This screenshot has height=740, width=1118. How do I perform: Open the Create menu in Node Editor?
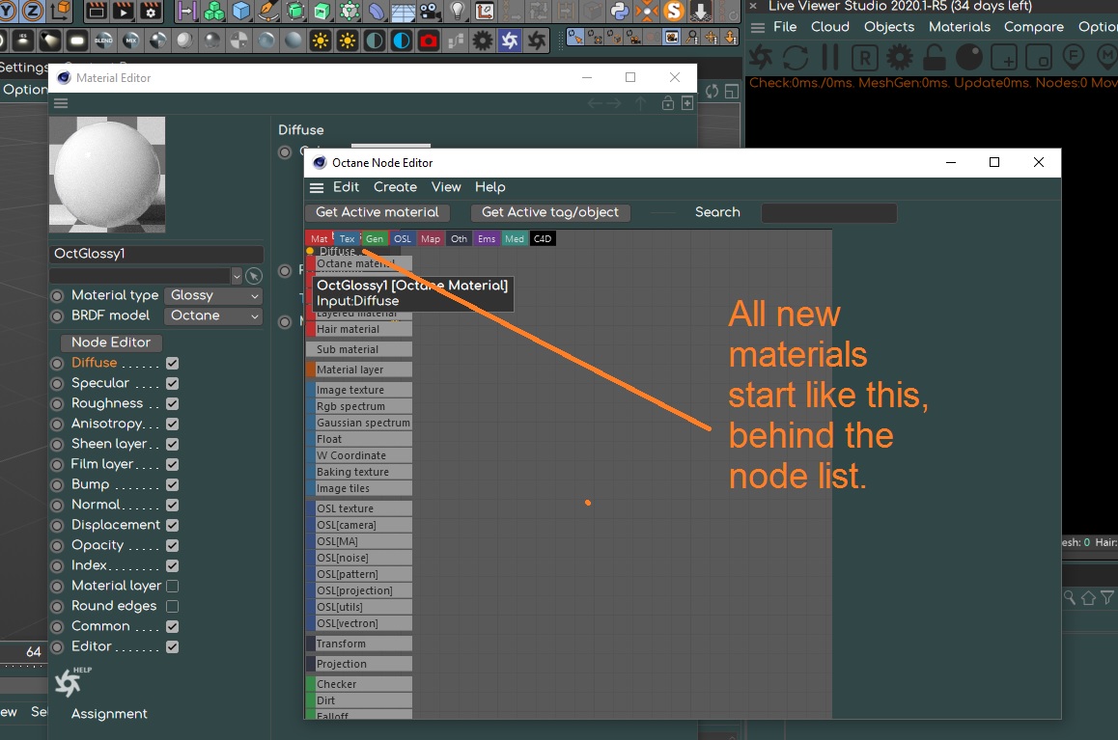point(395,187)
